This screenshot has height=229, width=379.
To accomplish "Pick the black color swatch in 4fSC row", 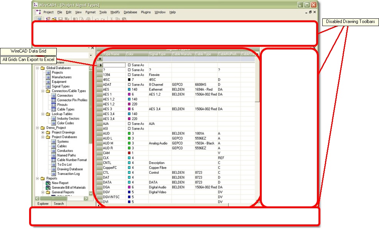I will click(x=129, y=79).
